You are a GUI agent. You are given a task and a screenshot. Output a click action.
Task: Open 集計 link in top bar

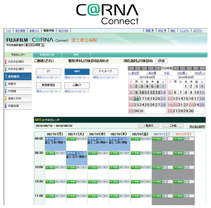click(x=173, y=31)
